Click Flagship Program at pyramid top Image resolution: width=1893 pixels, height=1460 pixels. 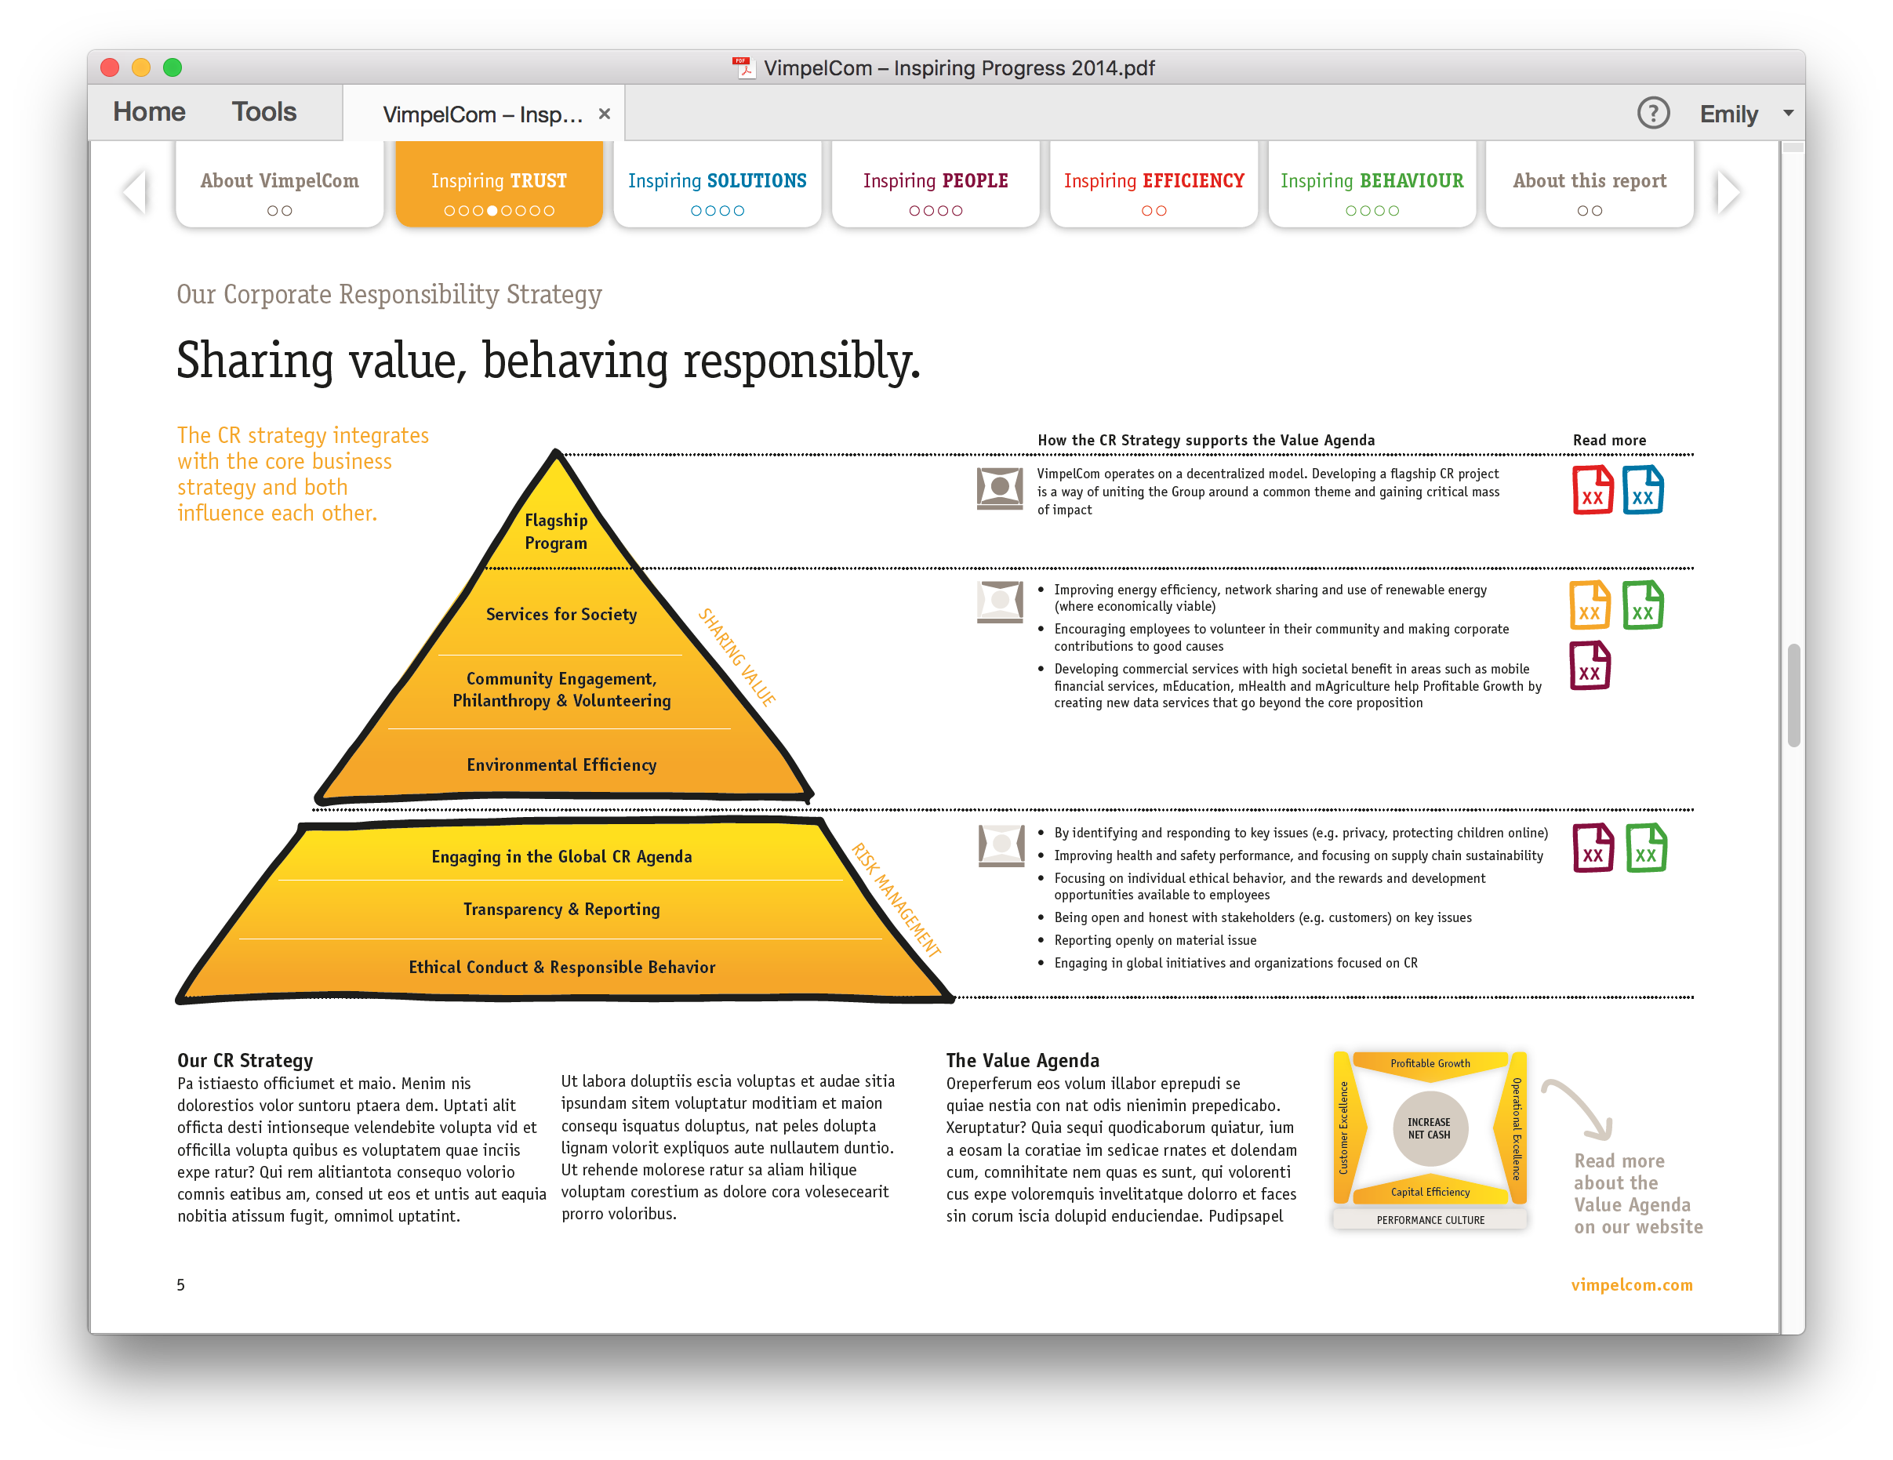(x=556, y=531)
